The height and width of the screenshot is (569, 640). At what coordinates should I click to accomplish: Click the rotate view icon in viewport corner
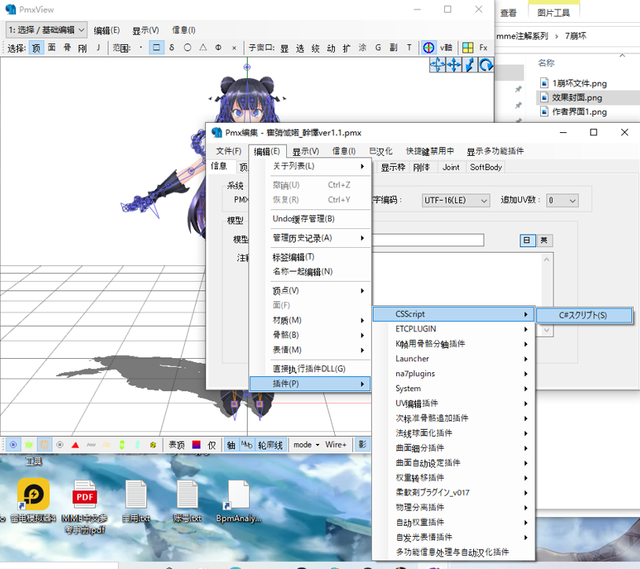[486, 65]
